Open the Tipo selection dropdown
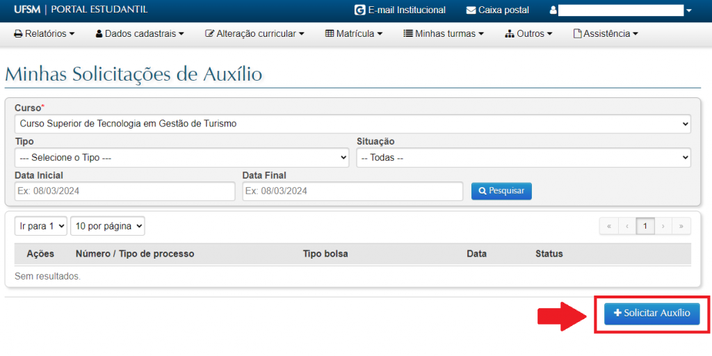712x356 pixels. (x=181, y=158)
